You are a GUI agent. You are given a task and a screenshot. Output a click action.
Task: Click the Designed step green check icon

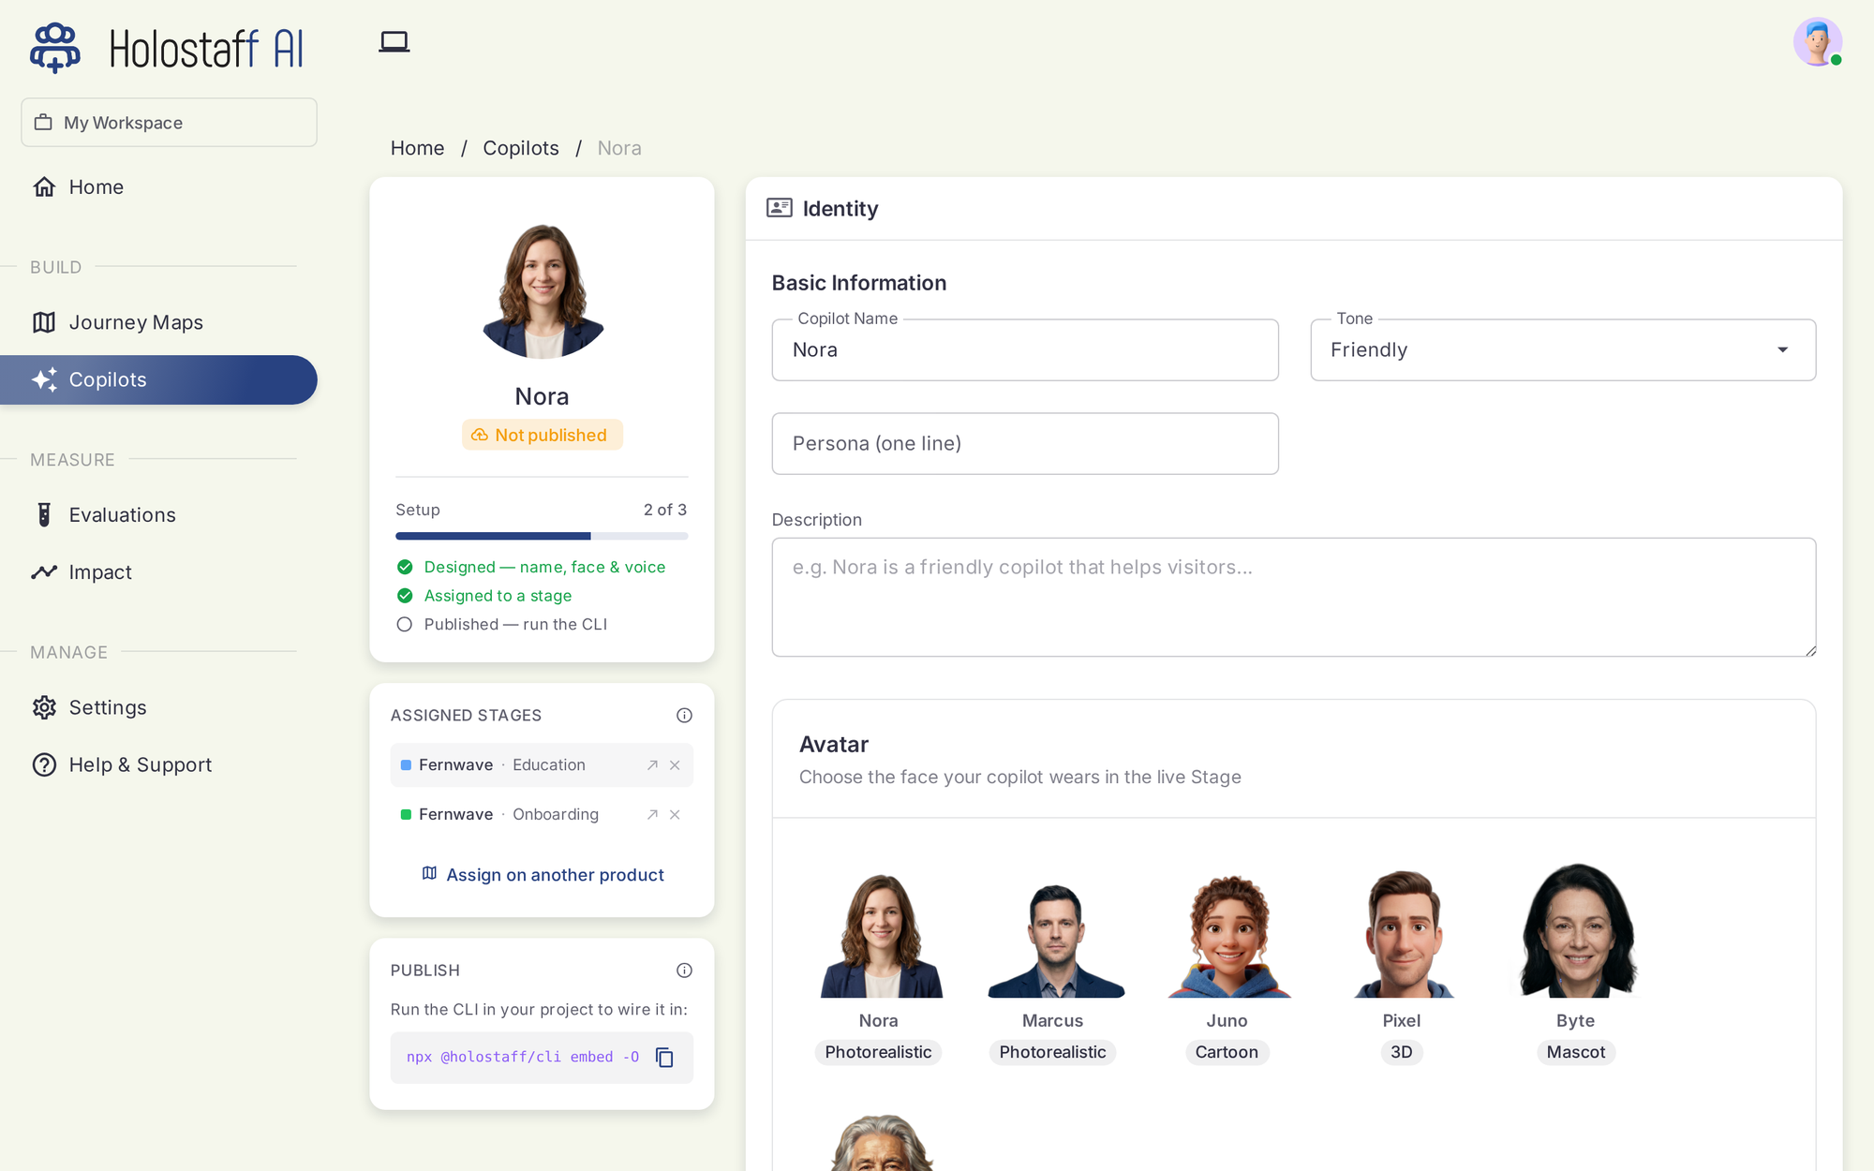point(405,567)
